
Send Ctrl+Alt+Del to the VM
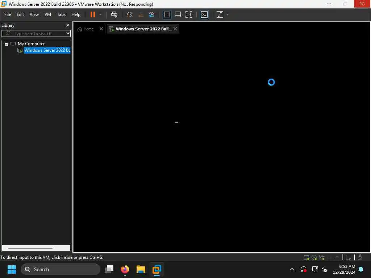click(114, 14)
